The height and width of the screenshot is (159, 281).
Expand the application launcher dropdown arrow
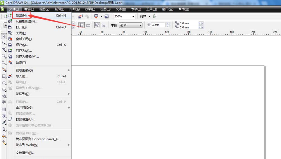tap(101, 16)
